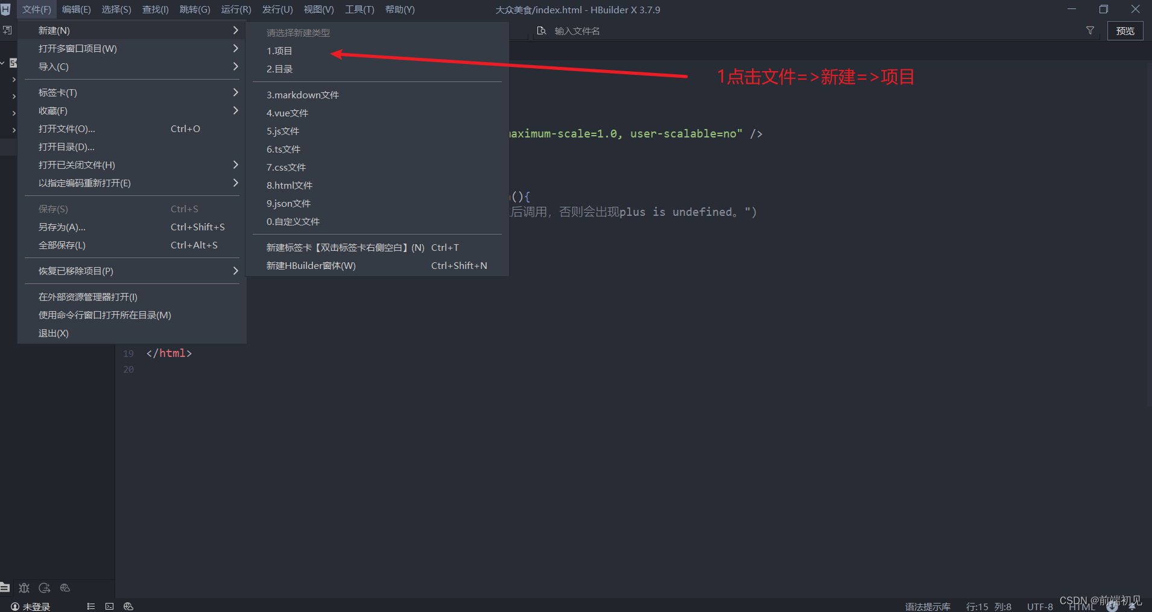Choose 4.vue文件
1152x612 pixels.
(378, 113)
